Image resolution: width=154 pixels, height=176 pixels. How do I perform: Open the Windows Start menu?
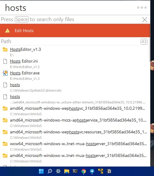[x=41, y=171]
